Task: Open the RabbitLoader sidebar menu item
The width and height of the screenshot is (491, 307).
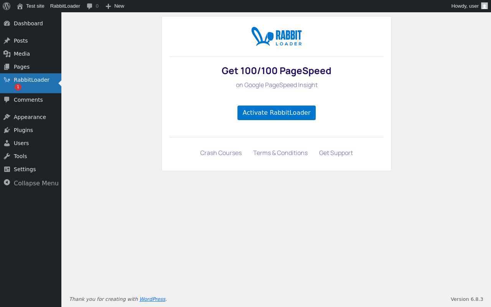Action: coord(31,83)
